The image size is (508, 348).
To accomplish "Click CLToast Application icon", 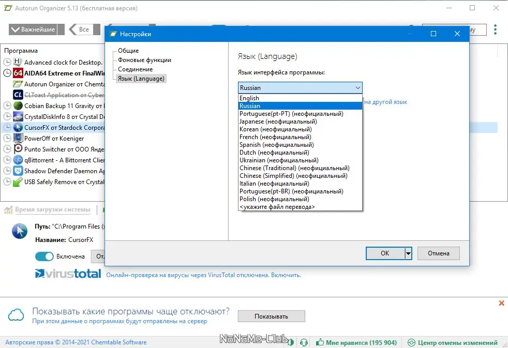I will click(x=18, y=95).
